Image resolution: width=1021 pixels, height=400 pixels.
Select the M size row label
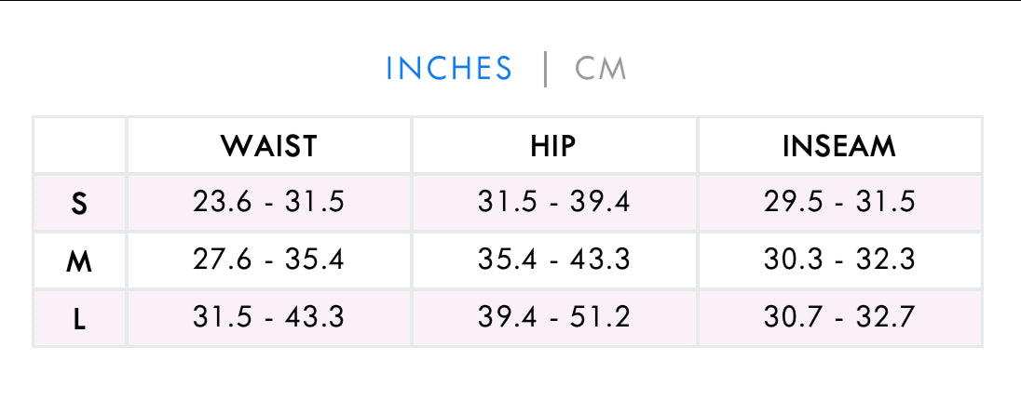click(x=79, y=261)
